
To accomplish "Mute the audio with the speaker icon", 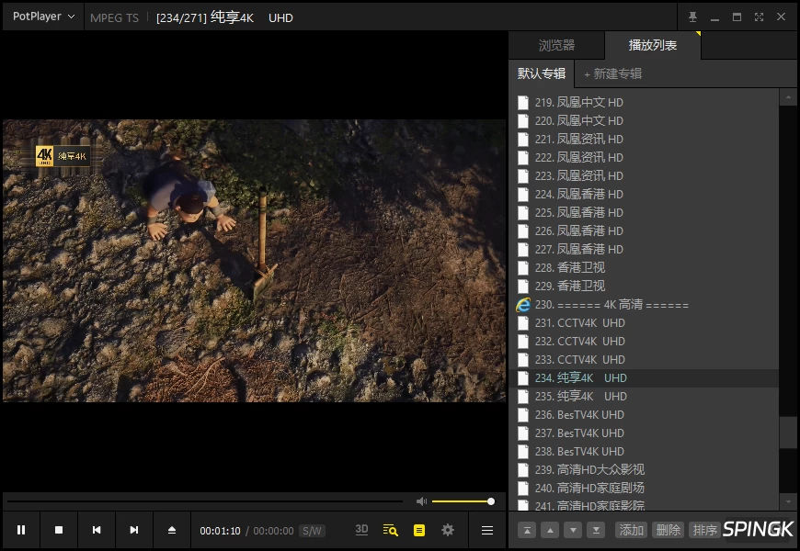I will point(421,501).
